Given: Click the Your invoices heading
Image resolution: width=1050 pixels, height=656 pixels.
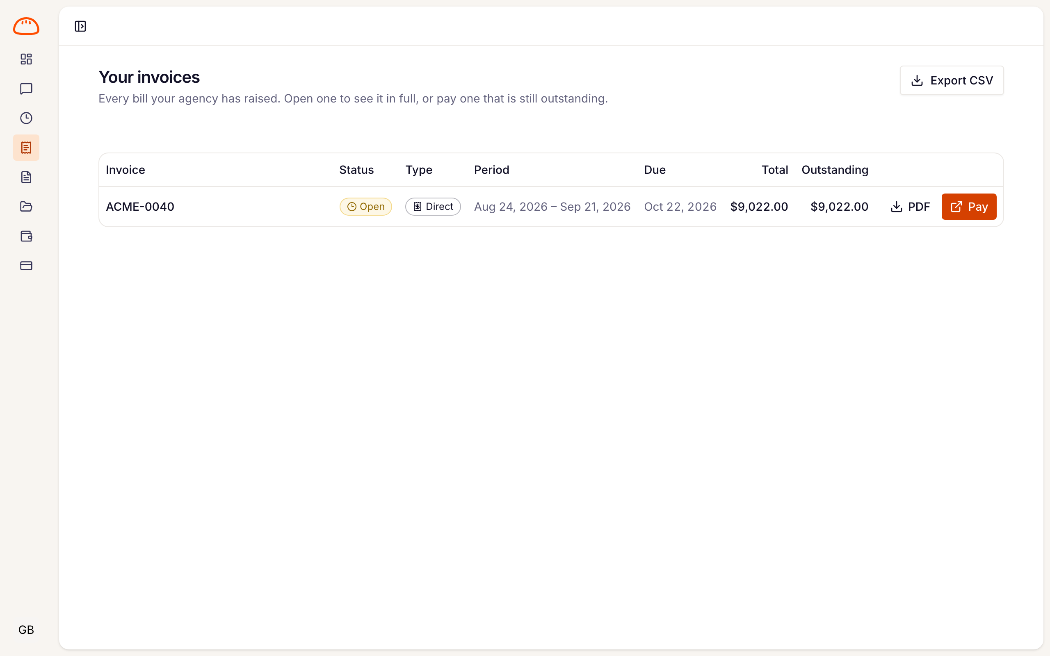Looking at the screenshot, I should point(149,77).
